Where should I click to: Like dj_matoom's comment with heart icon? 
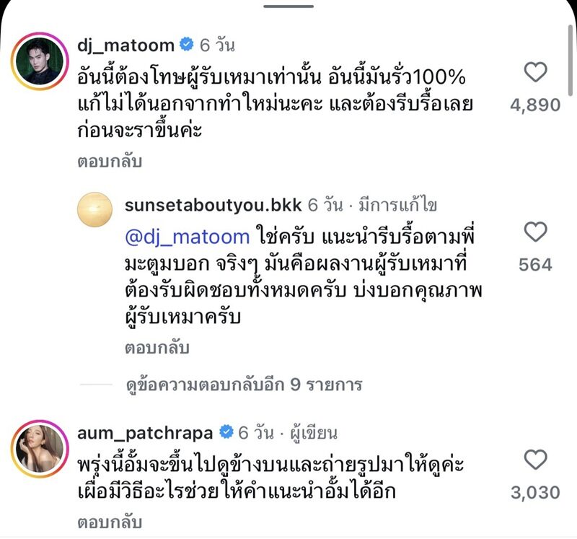[535, 72]
